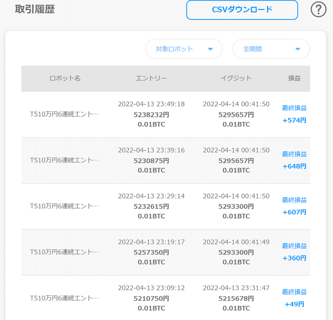Select entry time 2022-04-13 23:19:17
333x320 pixels.
[x=151, y=242]
